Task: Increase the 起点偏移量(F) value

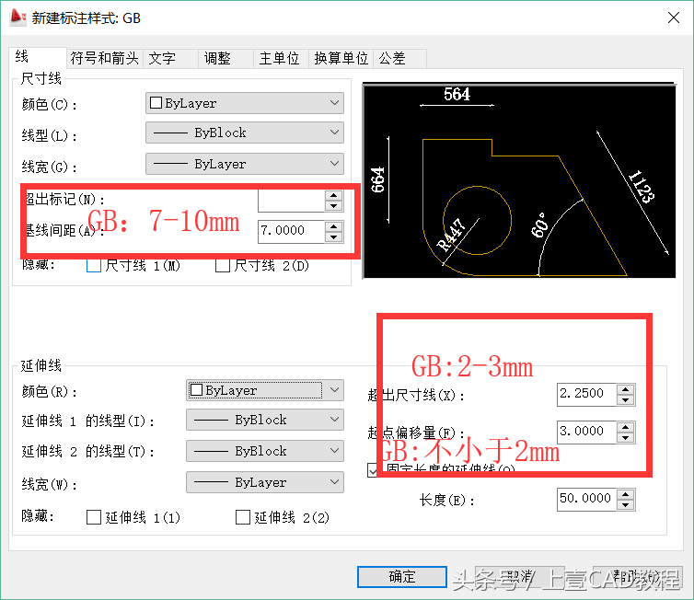Action: pos(625,427)
